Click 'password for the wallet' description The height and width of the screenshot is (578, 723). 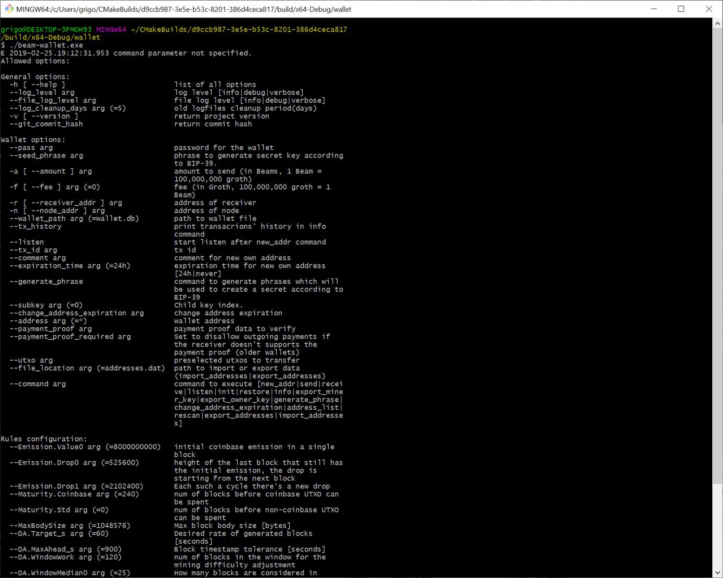224,148
